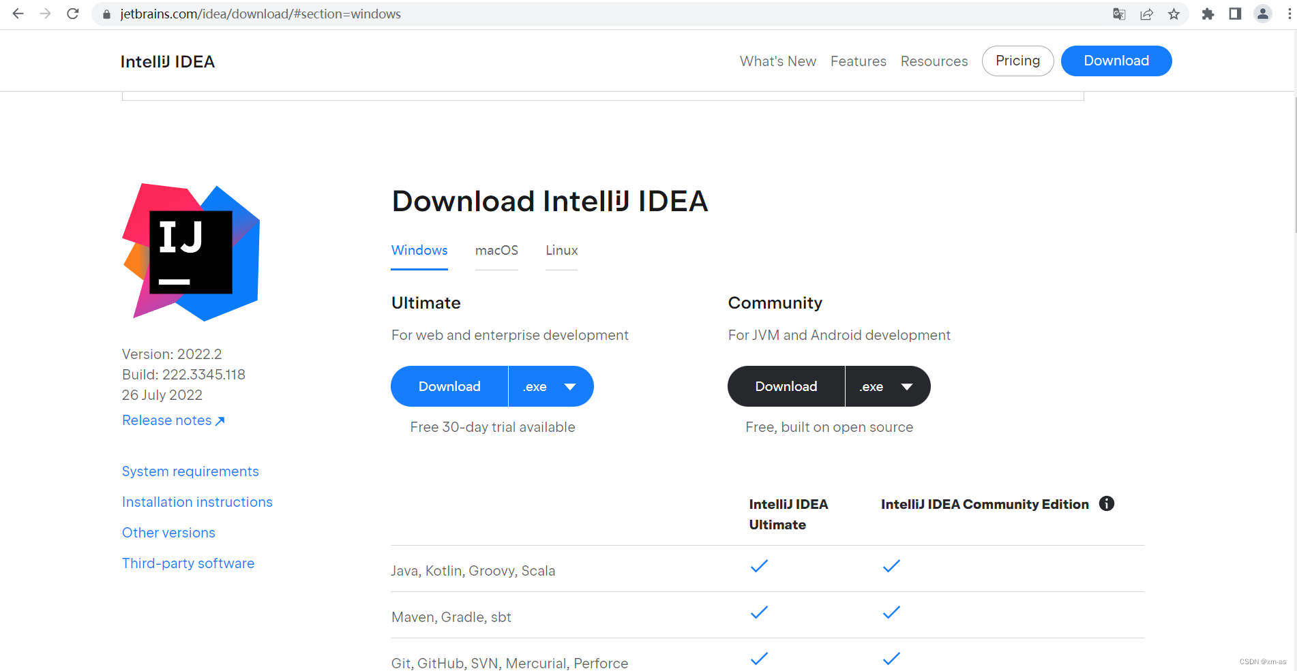
Task: Click the text 'Java, Kotlin, Groovy, Scala'
Action: (473, 571)
